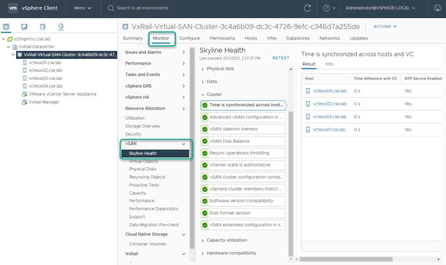This screenshot has height=265, width=446.
Task: Collapse the Cluster health category
Action: pos(203,94)
